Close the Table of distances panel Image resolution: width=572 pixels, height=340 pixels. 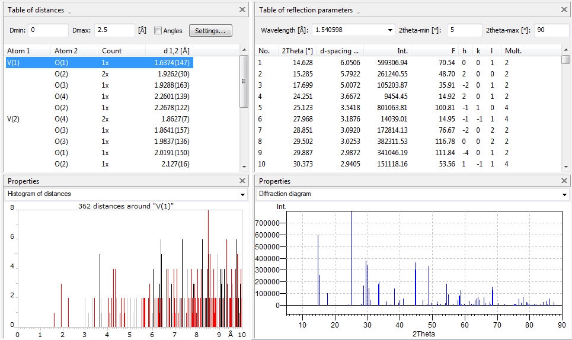coord(242,9)
